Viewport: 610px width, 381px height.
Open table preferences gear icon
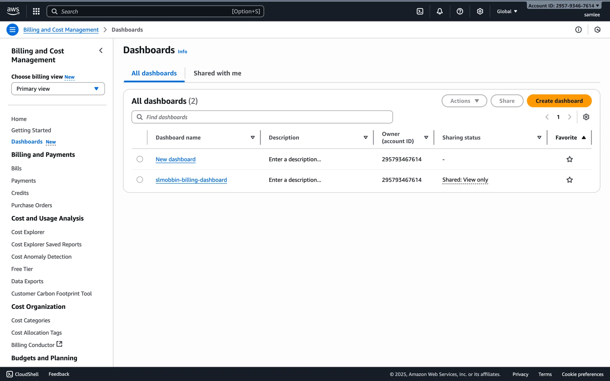point(586,117)
